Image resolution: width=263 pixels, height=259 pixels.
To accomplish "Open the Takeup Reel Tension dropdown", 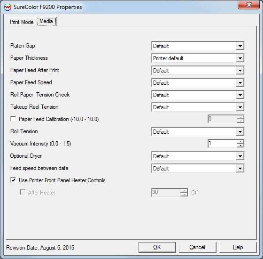I will [x=198, y=107].
